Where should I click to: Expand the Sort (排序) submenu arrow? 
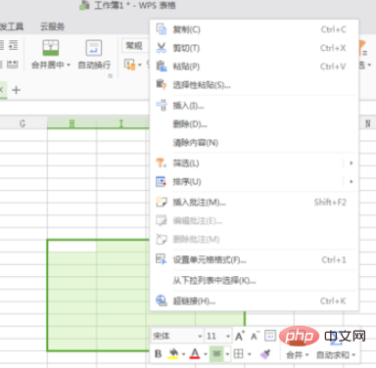[x=352, y=181]
